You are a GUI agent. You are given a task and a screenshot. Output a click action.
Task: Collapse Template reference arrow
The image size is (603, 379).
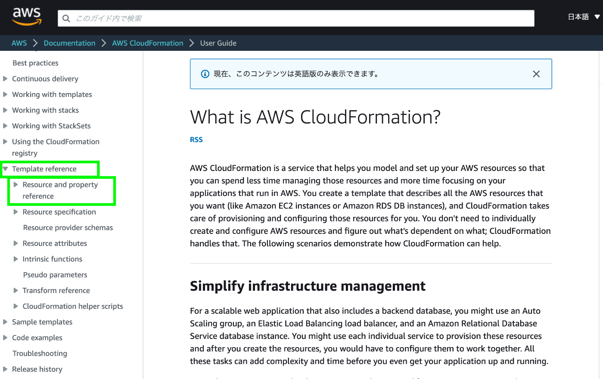5,169
